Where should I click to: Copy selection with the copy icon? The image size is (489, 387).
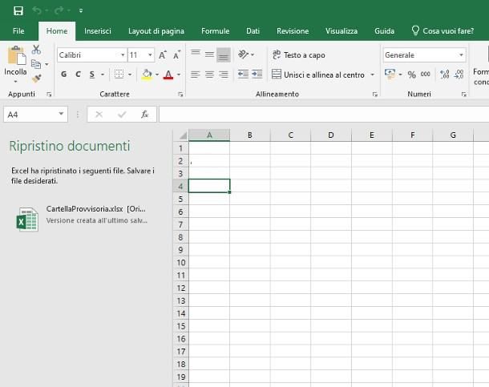36,64
